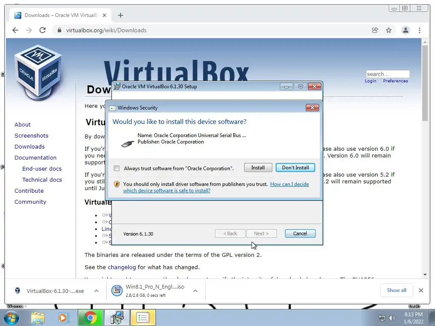Share this page via the share icon

(x=375, y=30)
